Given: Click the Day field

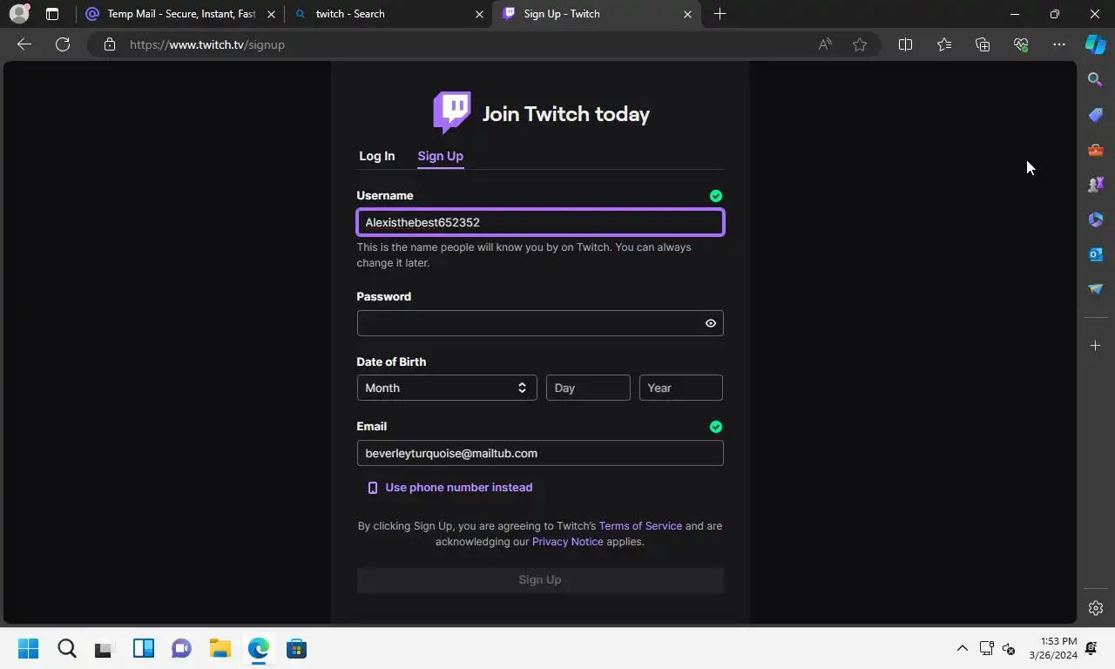Looking at the screenshot, I should coord(588,388).
